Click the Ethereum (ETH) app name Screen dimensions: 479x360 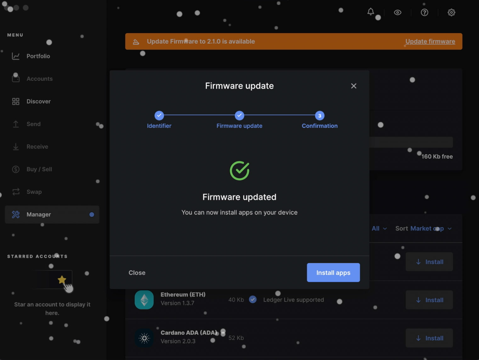click(x=183, y=295)
